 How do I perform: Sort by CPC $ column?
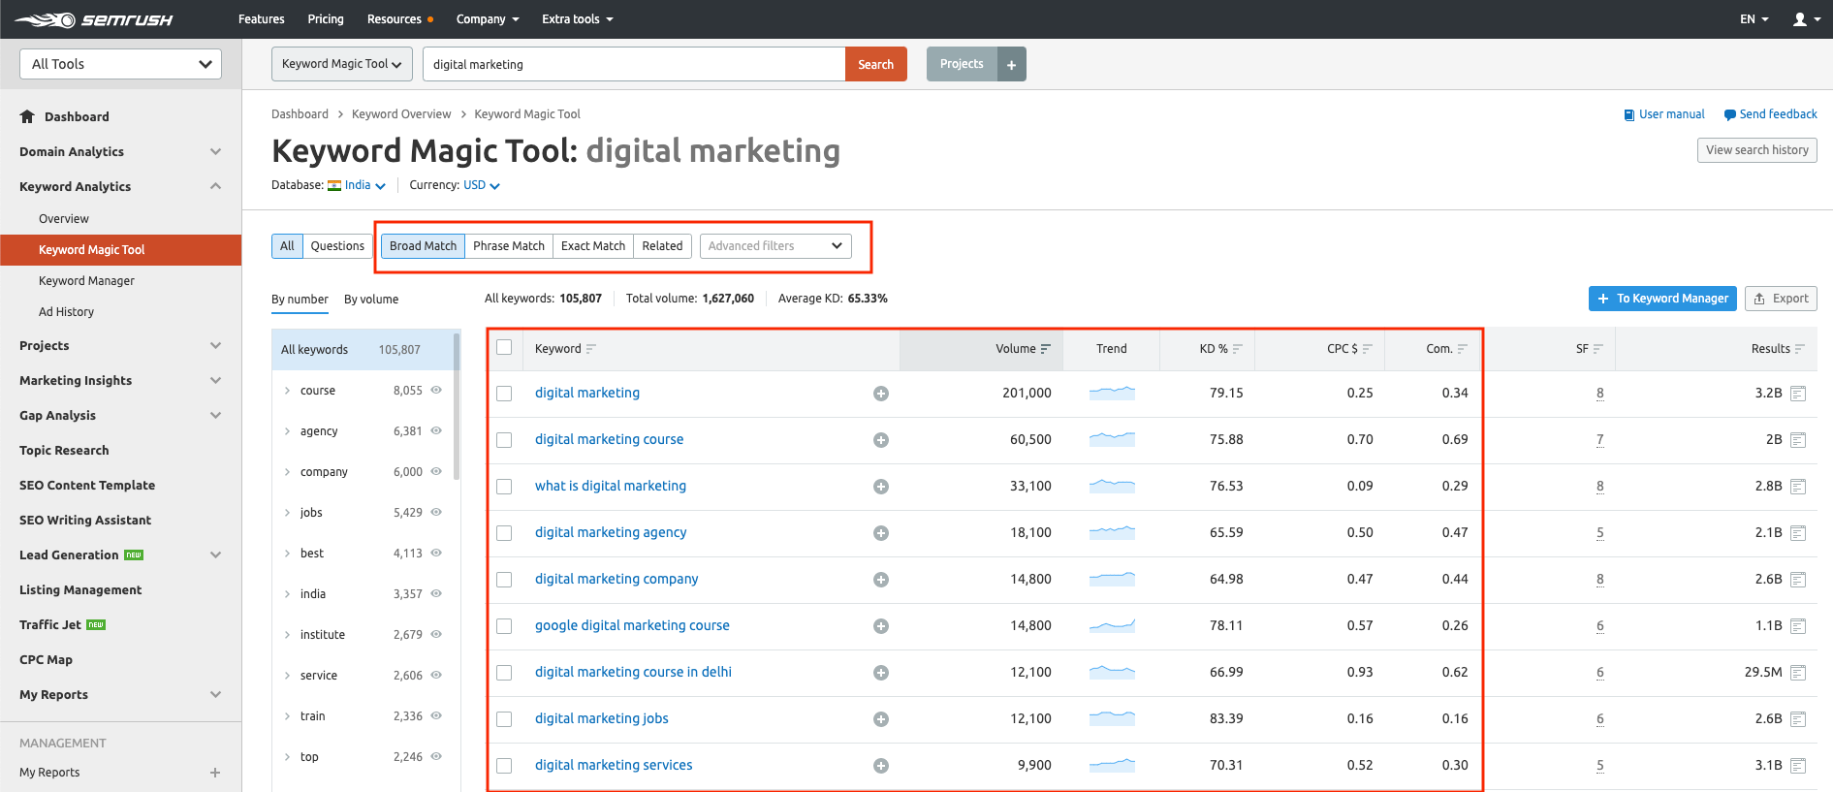pyautogui.click(x=1368, y=349)
